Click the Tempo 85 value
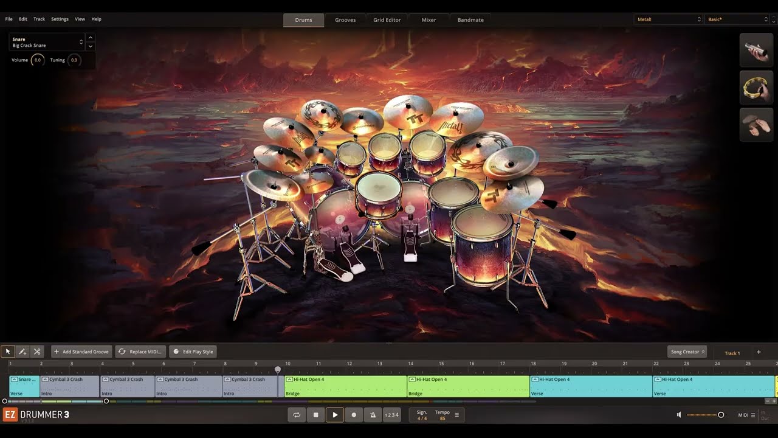The height and width of the screenshot is (438, 778). pyautogui.click(x=442, y=419)
